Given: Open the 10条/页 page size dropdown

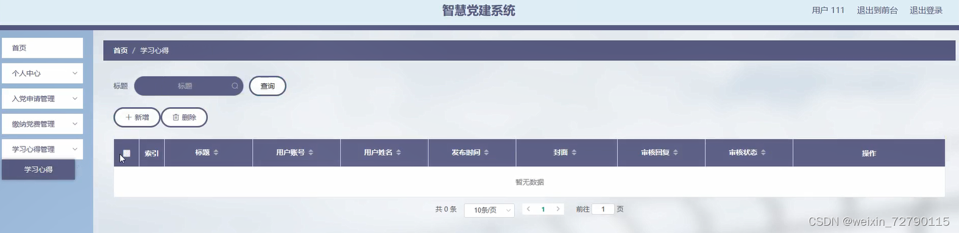Looking at the screenshot, I should [x=489, y=210].
